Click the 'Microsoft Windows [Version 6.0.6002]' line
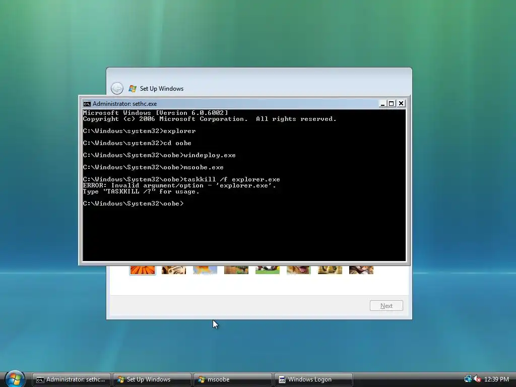The width and height of the screenshot is (516, 387). point(155,113)
